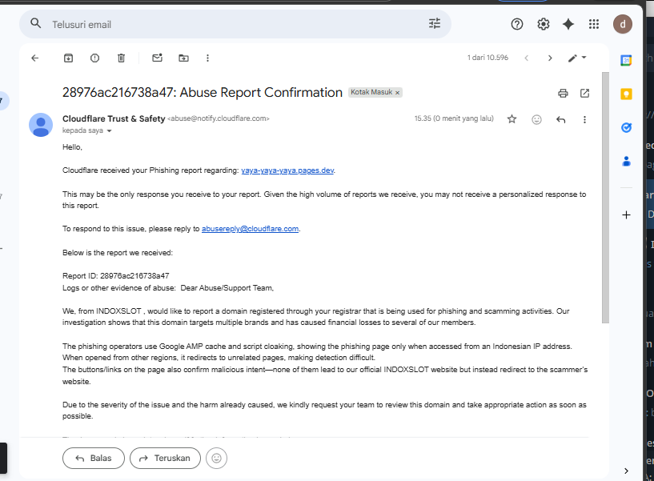Click sender name Cloudflare Trust & Safety
Image resolution: width=654 pixels, height=481 pixels.
point(114,119)
